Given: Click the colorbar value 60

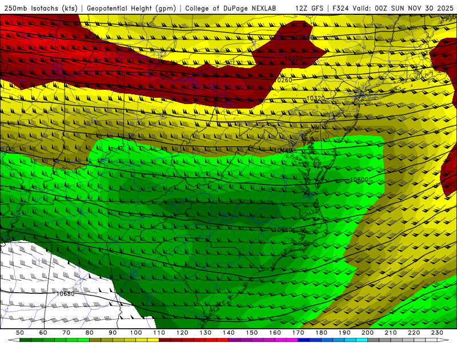Looking at the screenshot, I should tap(43, 333).
